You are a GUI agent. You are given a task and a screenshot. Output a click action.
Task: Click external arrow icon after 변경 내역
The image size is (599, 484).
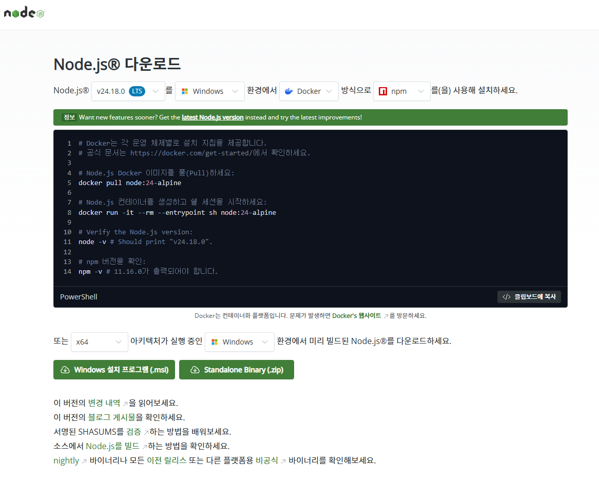125,404
